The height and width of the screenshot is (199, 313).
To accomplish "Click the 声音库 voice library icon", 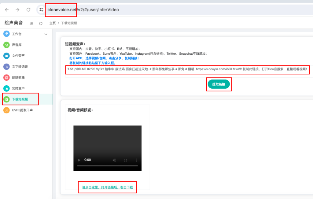I will (6, 45).
